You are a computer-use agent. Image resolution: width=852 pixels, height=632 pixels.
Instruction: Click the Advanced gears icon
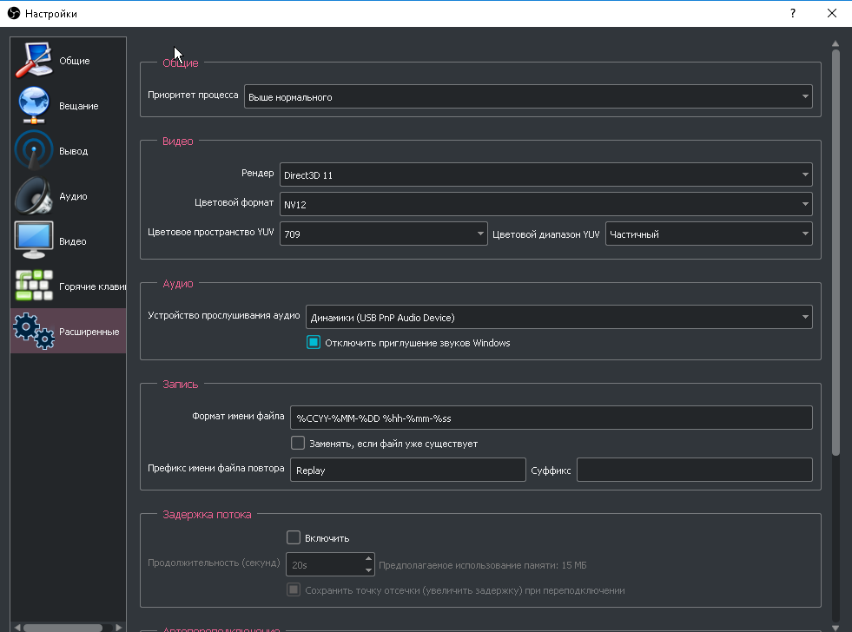tap(34, 332)
